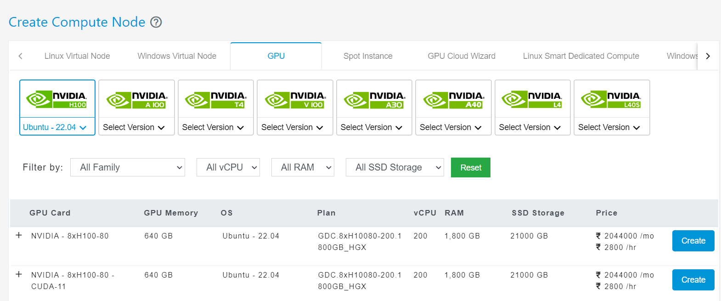Click the OS column header
721x301 pixels.
point(227,213)
